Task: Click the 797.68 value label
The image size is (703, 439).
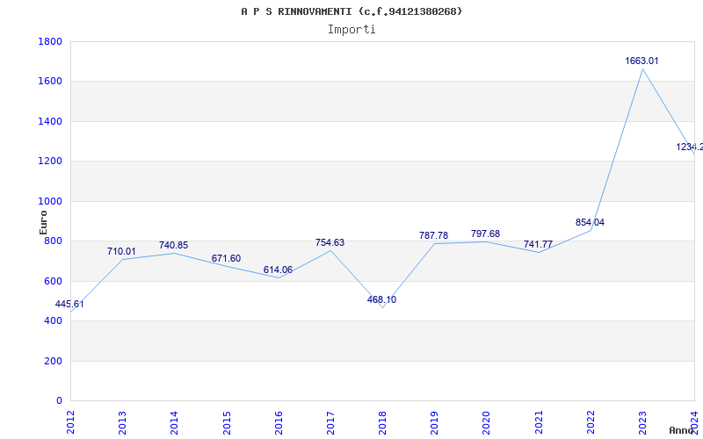Action: click(485, 234)
